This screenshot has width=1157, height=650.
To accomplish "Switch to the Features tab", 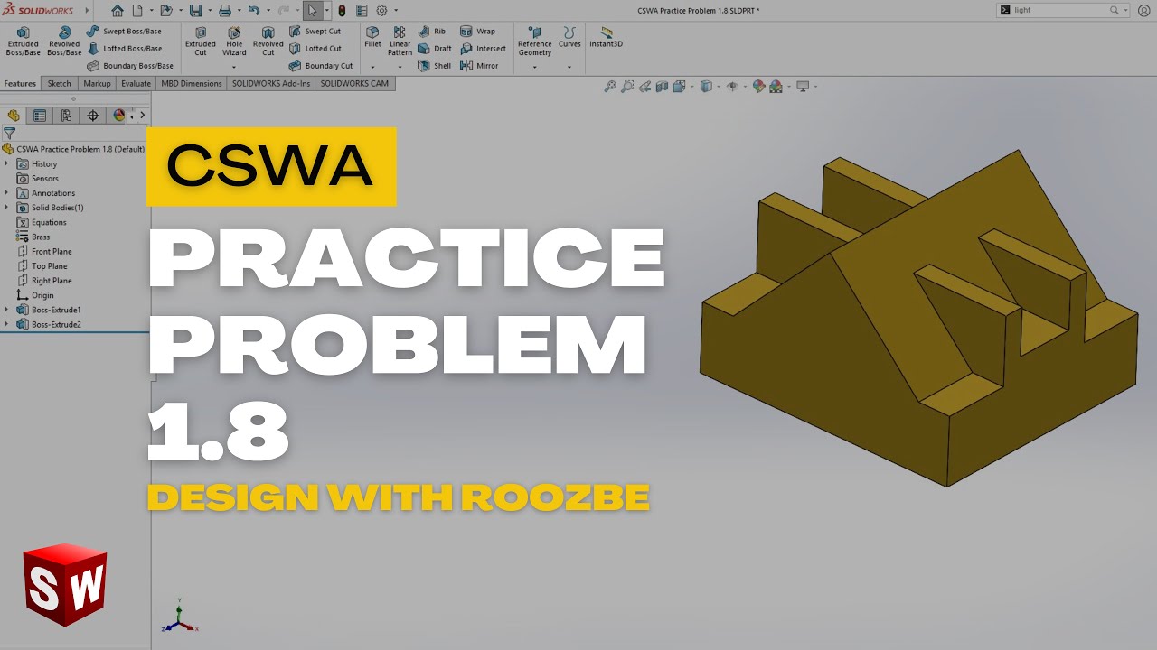I will (20, 84).
